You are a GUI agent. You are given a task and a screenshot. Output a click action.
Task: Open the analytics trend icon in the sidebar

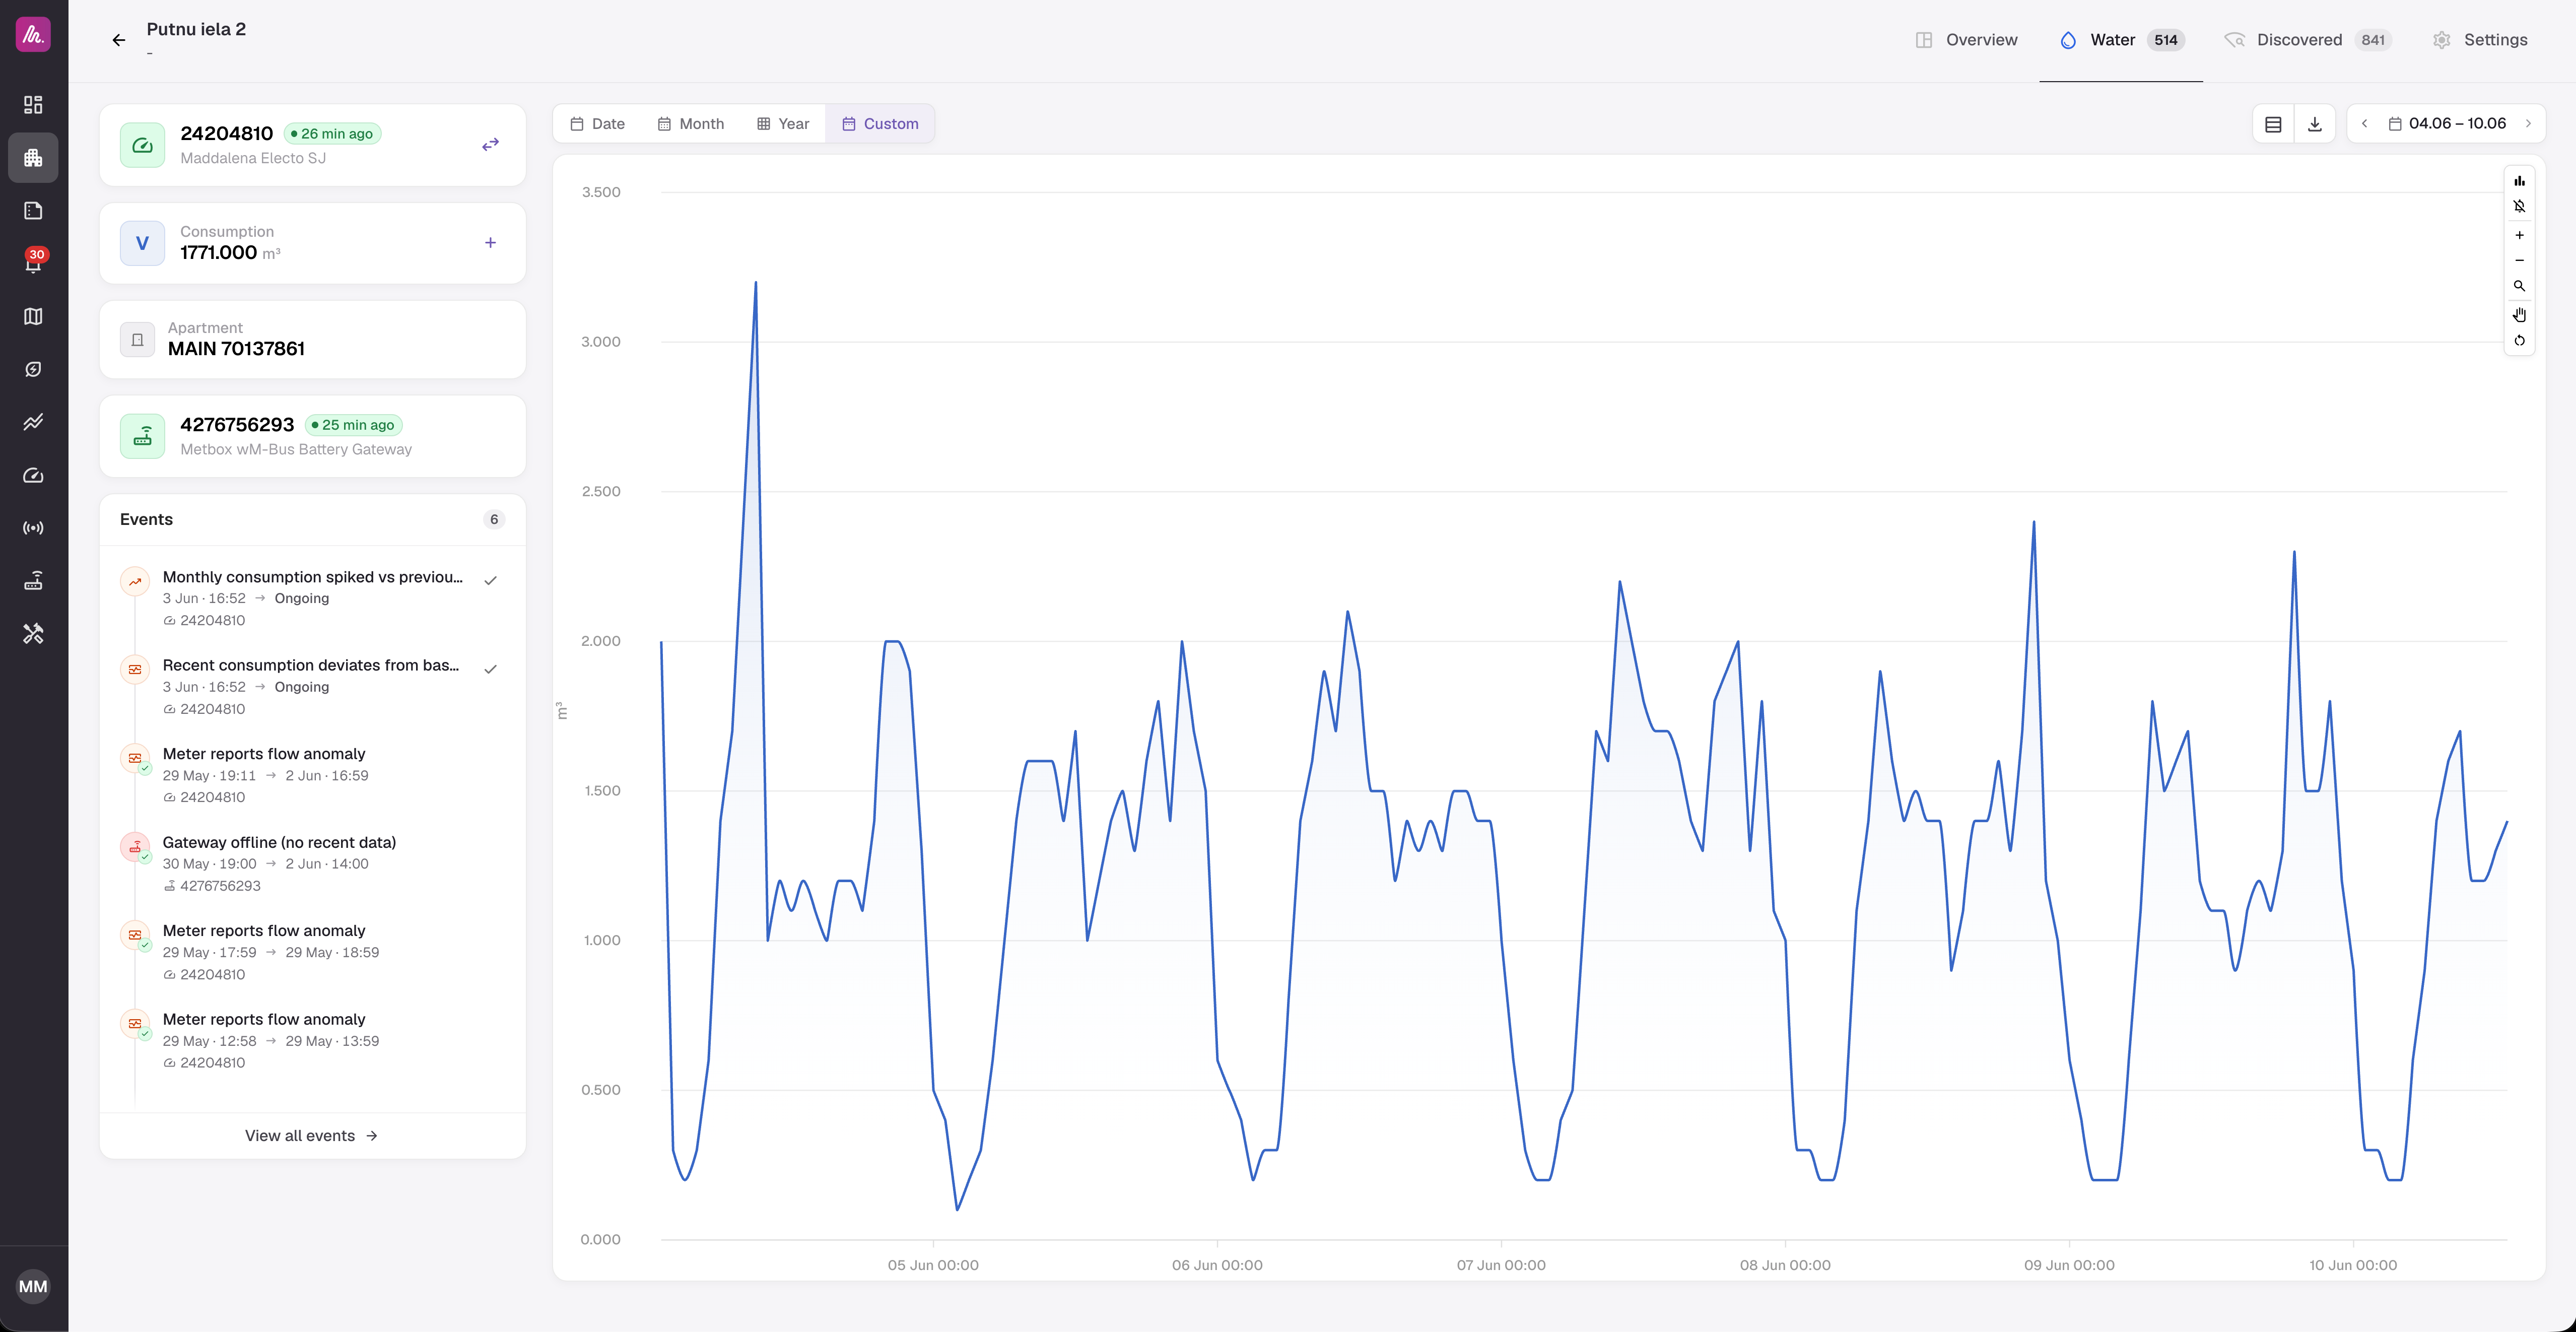tap(33, 422)
